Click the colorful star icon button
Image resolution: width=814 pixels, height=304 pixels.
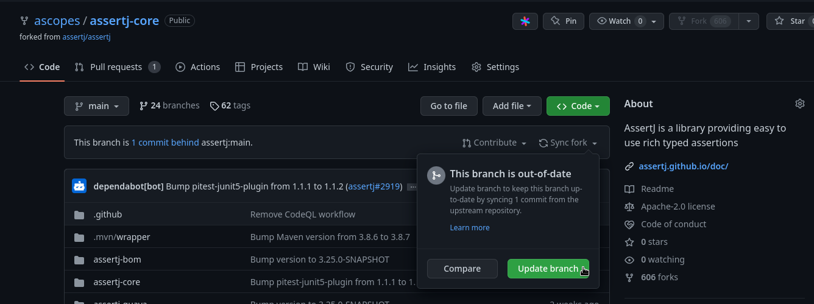[525, 21]
